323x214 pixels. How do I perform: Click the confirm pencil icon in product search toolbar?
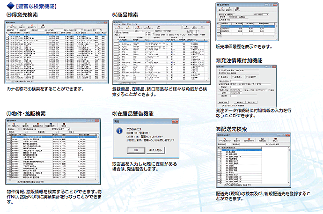coord(128,27)
